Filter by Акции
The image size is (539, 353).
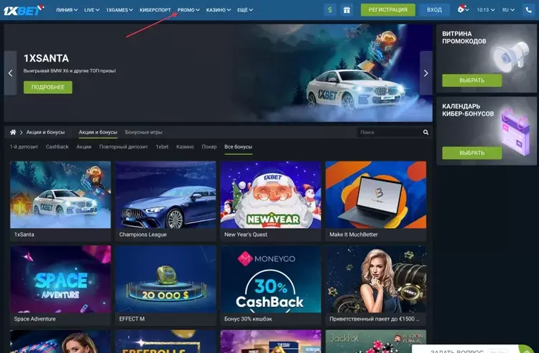pyautogui.click(x=84, y=146)
